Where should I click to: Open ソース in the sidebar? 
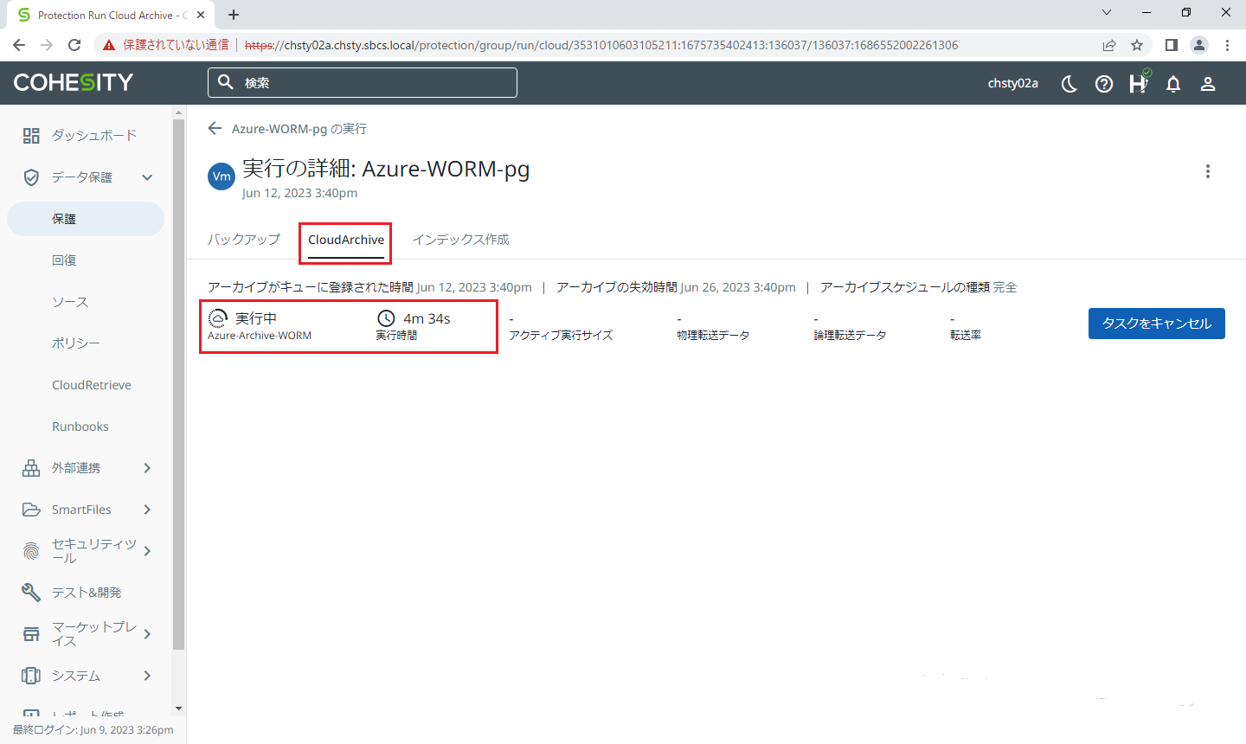tap(70, 302)
